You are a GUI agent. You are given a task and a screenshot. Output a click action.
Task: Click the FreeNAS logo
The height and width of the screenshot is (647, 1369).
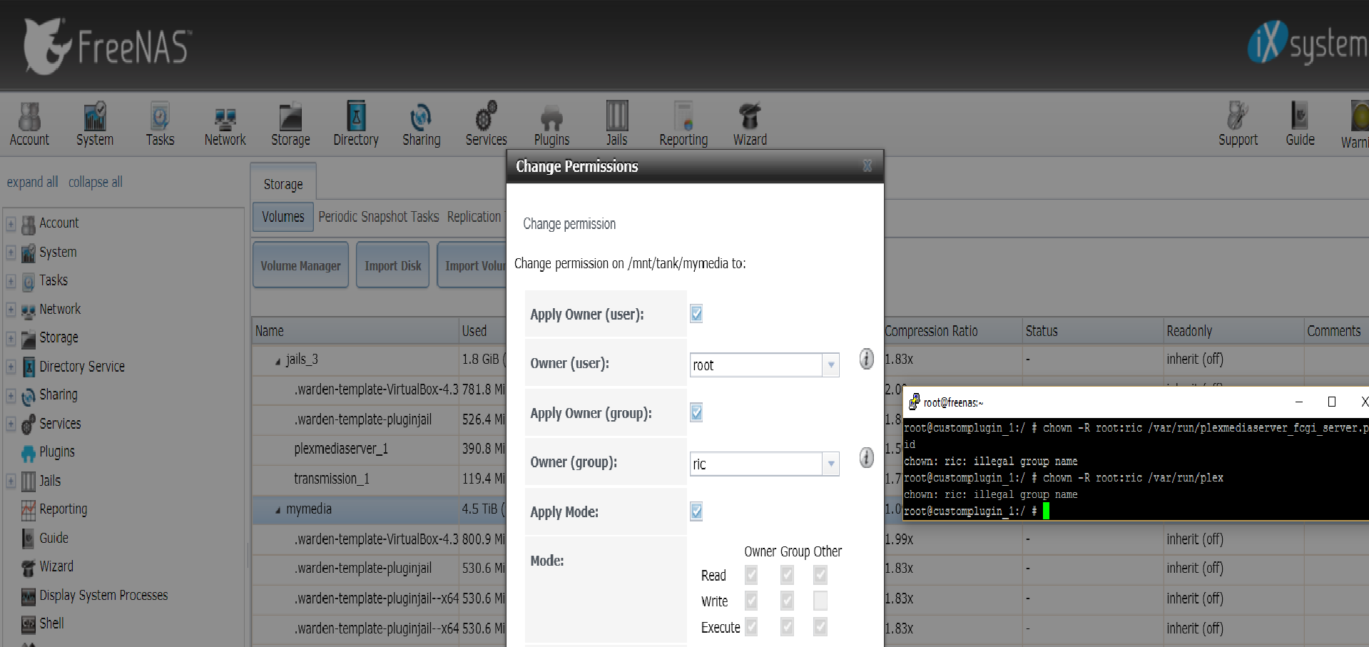coord(107,46)
